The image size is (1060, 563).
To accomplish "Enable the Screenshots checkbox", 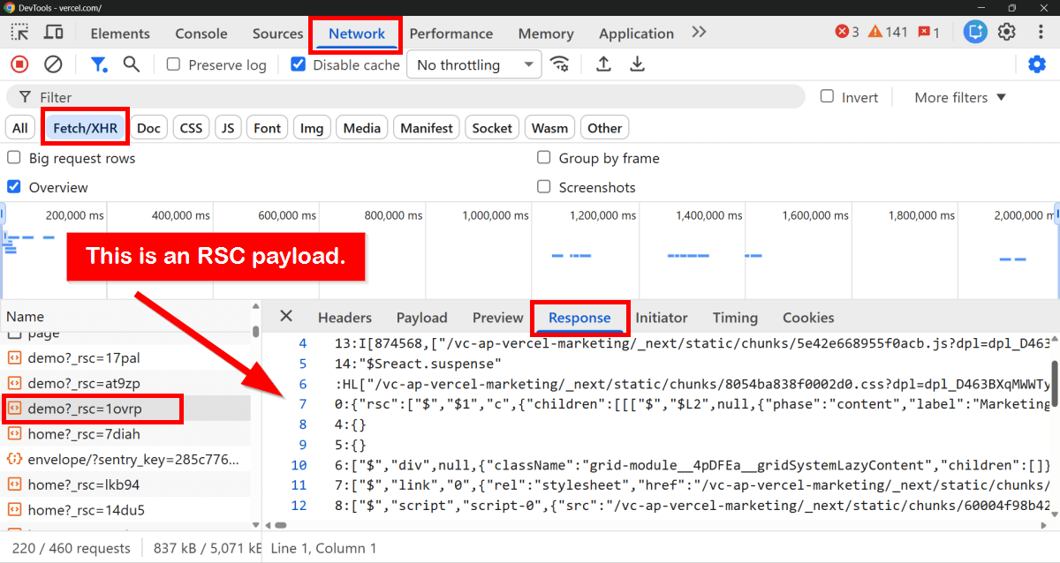I will click(543, 186).
